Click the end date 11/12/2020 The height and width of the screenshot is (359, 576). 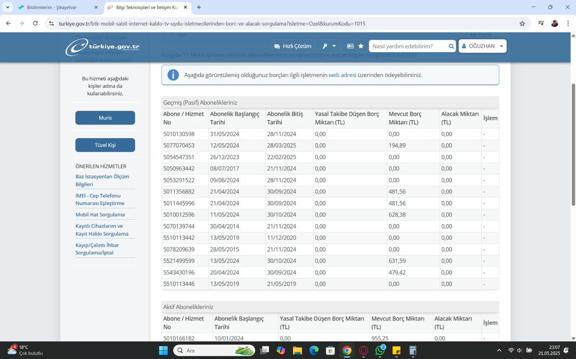pos(281,238)
